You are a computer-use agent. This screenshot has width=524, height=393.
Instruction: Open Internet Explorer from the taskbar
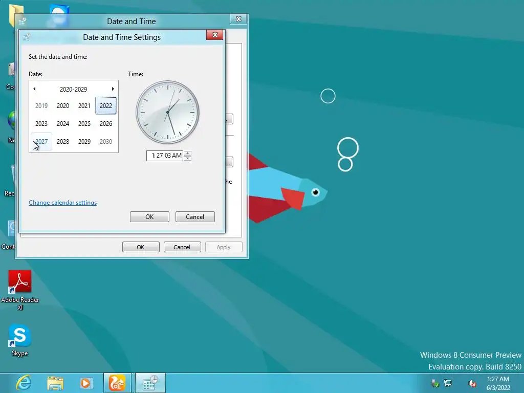tap(24, 383)
